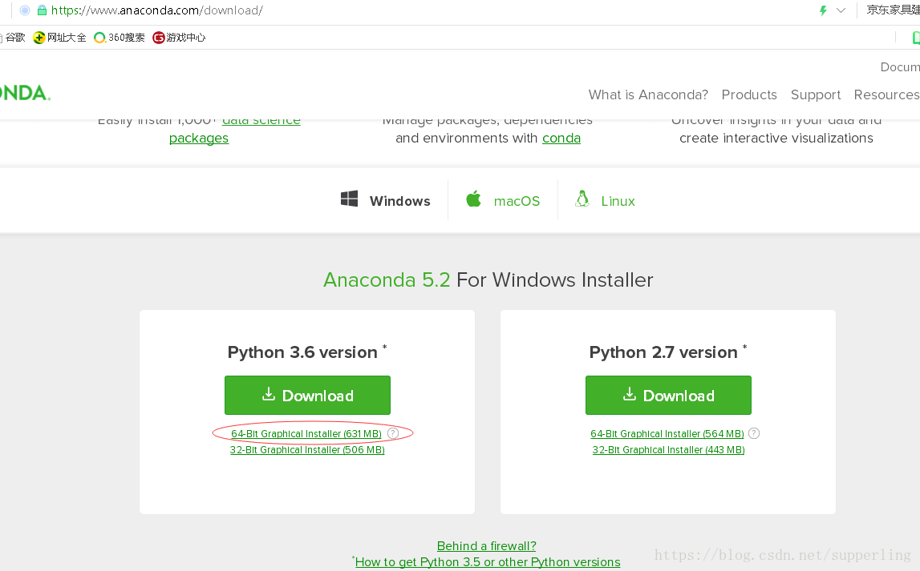Viewport: 920px width, 571px height.
Task: Download the 64-Bit Graphical Installer (564 MB)
Action: 667,434
